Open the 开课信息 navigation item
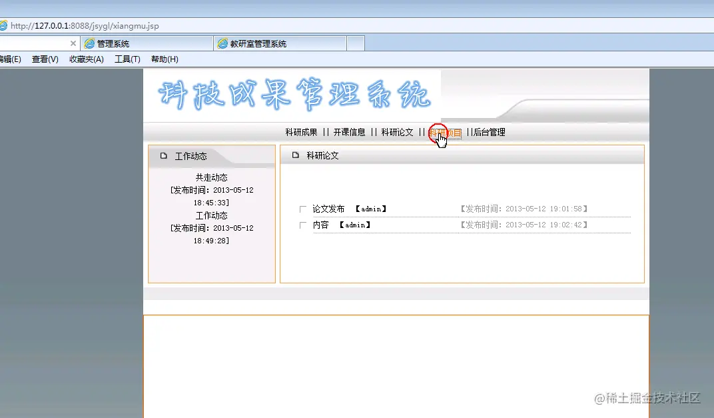Image resolution: width=714 pixels, height=418 pixels. 351,132
